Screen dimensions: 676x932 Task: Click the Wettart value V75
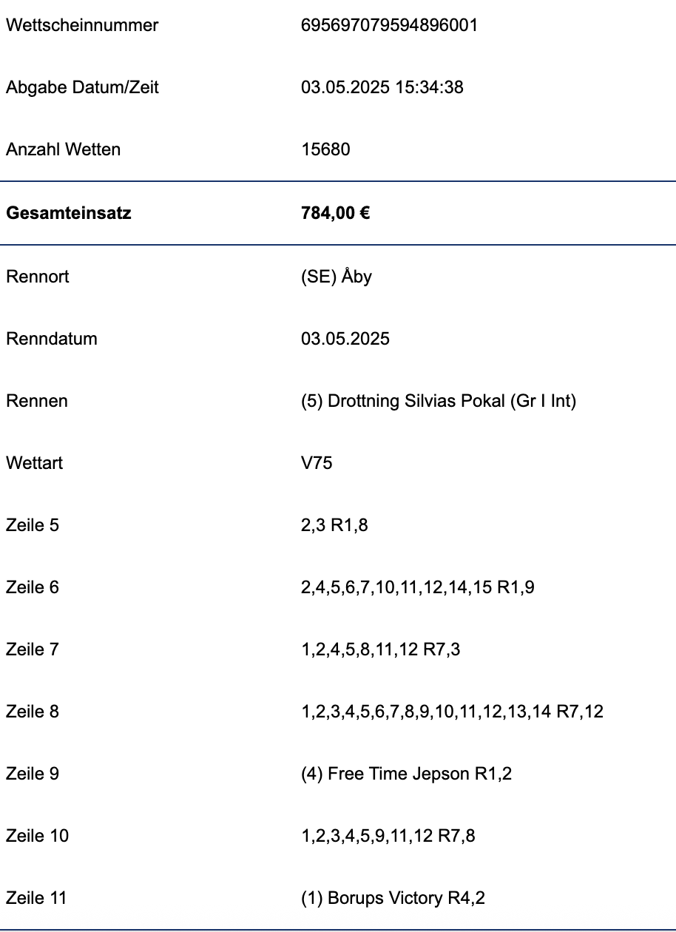coord(317,463)
